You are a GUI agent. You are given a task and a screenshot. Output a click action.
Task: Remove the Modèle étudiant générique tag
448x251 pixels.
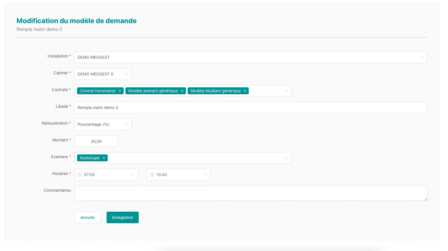[245, 91]
